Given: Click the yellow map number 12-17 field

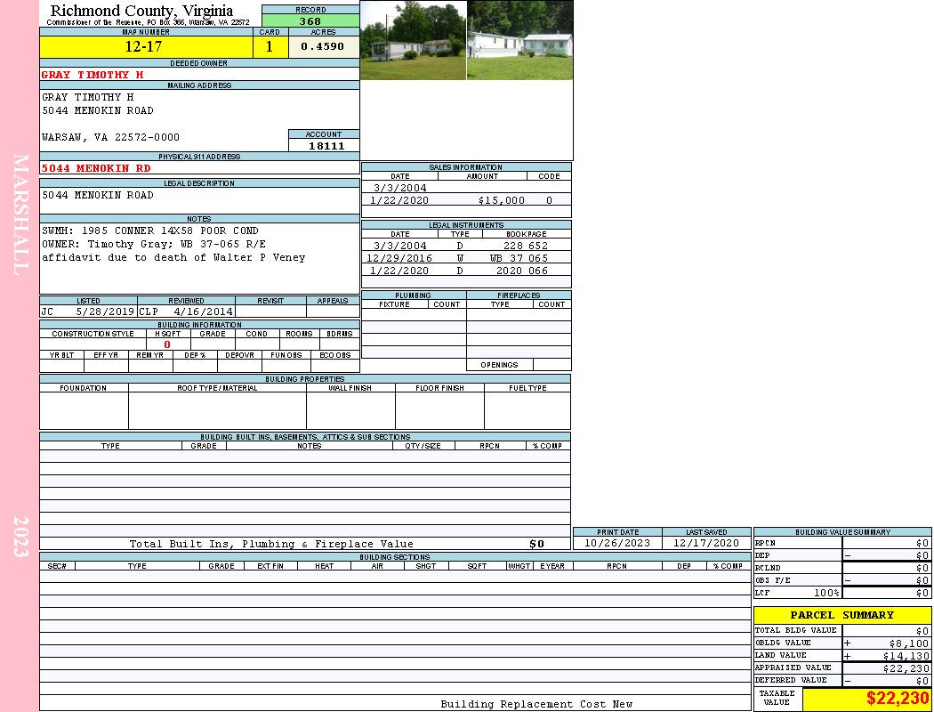Looking at the screenshot, I should [146, 47].
